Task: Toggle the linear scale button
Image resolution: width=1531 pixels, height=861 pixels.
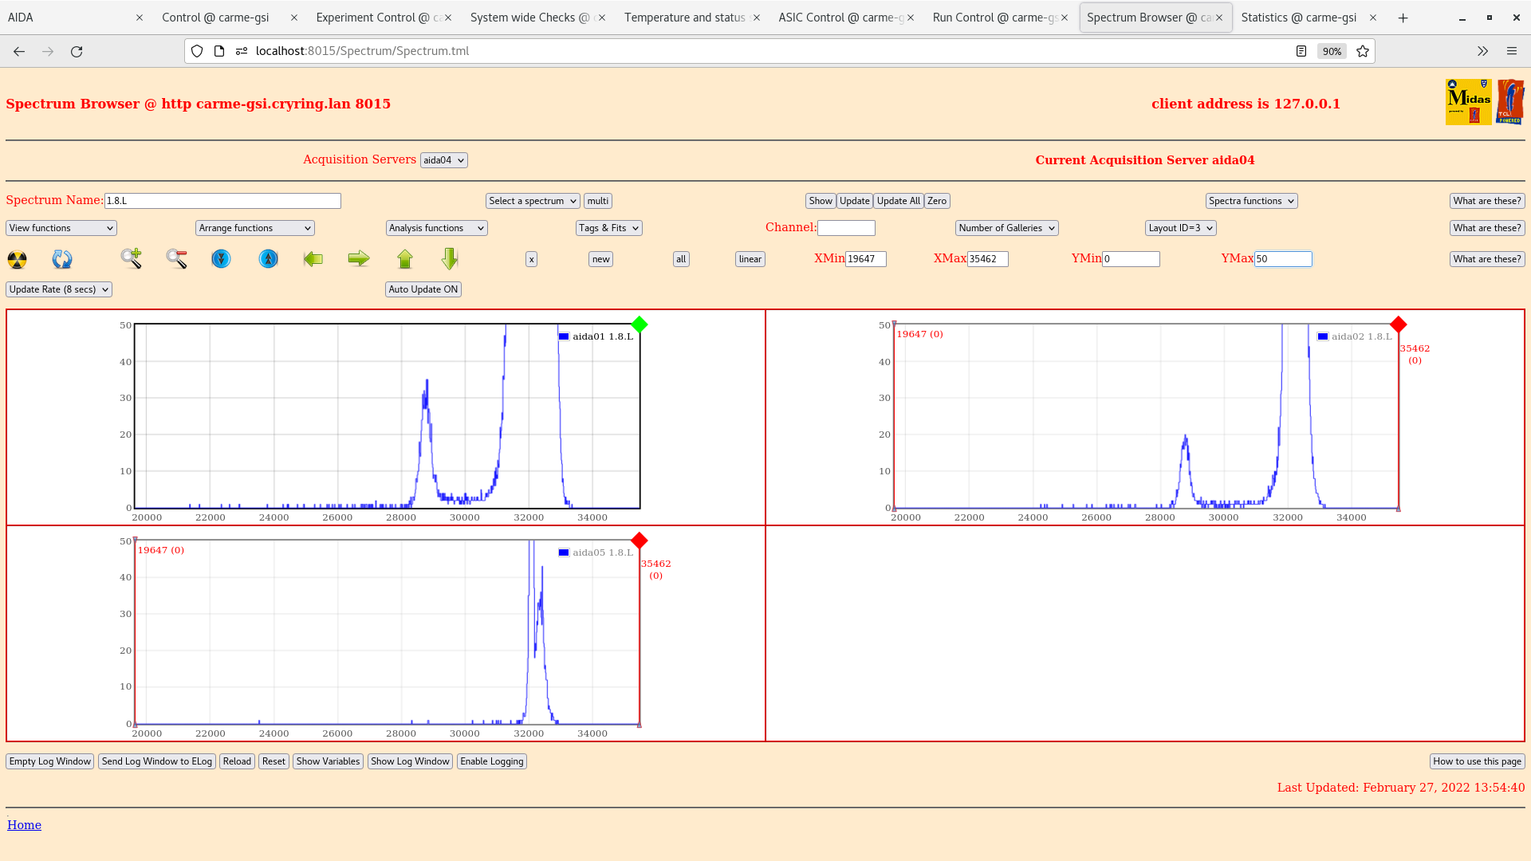Action: [x=750, y=259]
